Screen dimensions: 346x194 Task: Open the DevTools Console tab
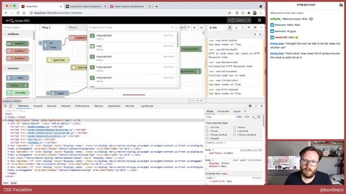click(x=38, y=106)
